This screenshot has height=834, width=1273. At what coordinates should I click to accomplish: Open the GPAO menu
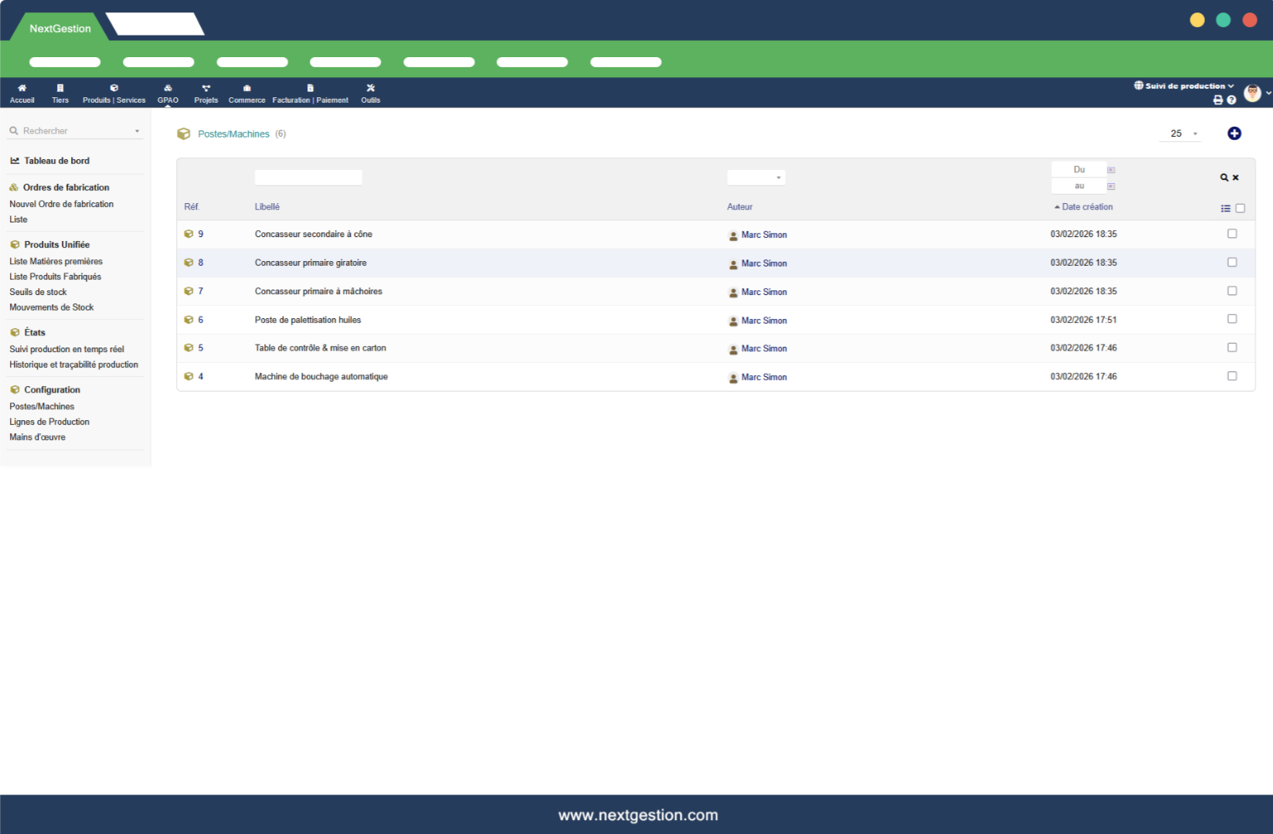pos(168,93)
